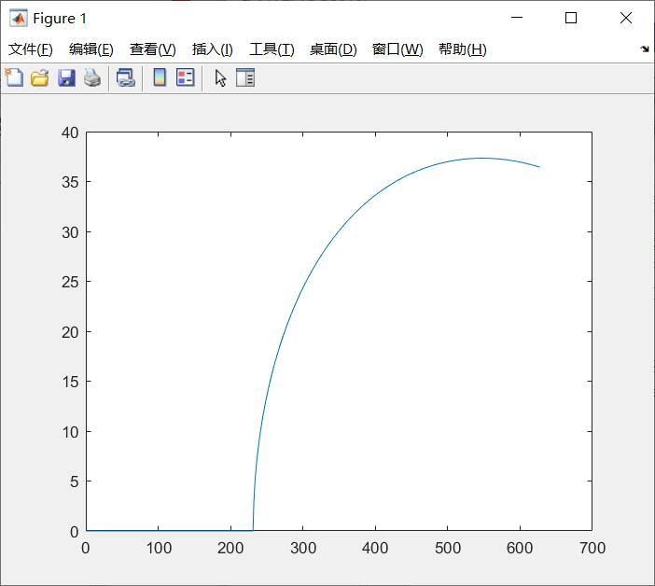Select the Edit Plot arrow tool
Image resolution: width=655 pixels, height=586 pixels.
point(220,78)
